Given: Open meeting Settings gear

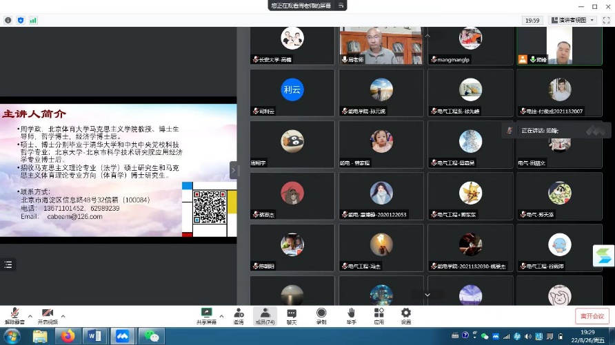Looking at the screenshot, I should (x=406, y=315).
